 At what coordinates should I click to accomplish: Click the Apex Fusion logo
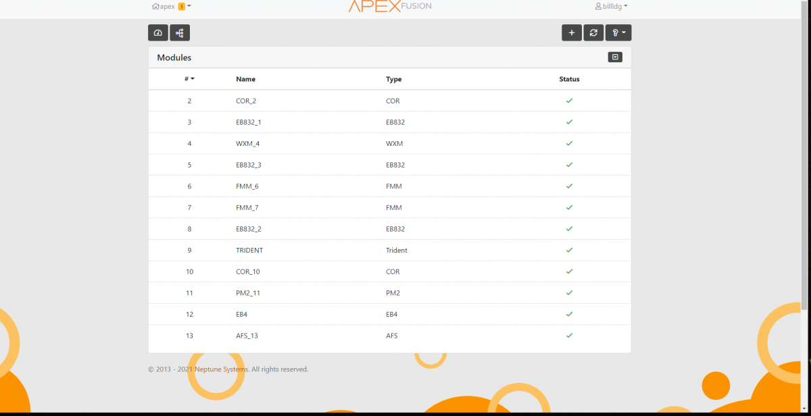(x=390, y=6)
